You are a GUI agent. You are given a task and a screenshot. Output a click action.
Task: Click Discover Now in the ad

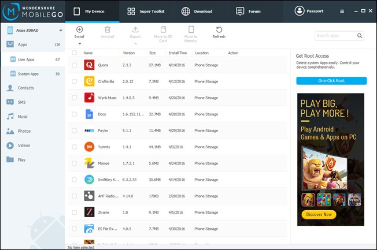(319, 214)
